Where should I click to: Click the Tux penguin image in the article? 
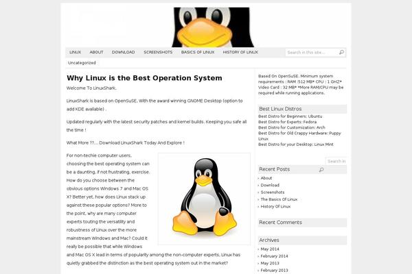coord(204,199)
